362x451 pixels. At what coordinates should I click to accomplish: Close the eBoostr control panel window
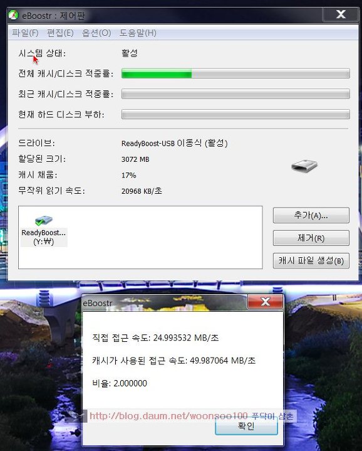[x=341, y=14]
